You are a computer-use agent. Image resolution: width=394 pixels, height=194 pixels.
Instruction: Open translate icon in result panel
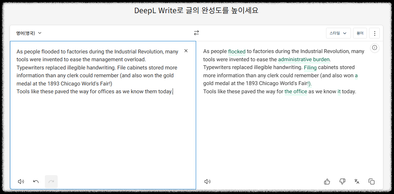357,182
